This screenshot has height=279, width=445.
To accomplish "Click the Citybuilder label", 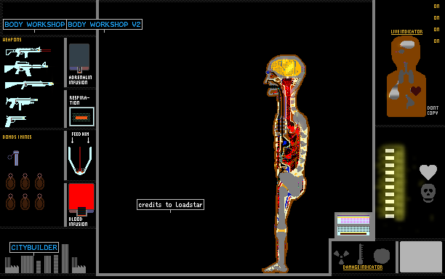I will tap(34, 247).
